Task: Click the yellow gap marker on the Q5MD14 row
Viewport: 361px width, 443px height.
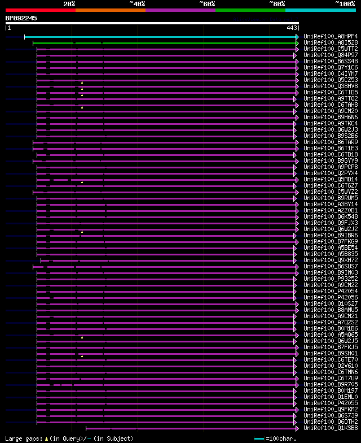Action: [x=82, y=182]
